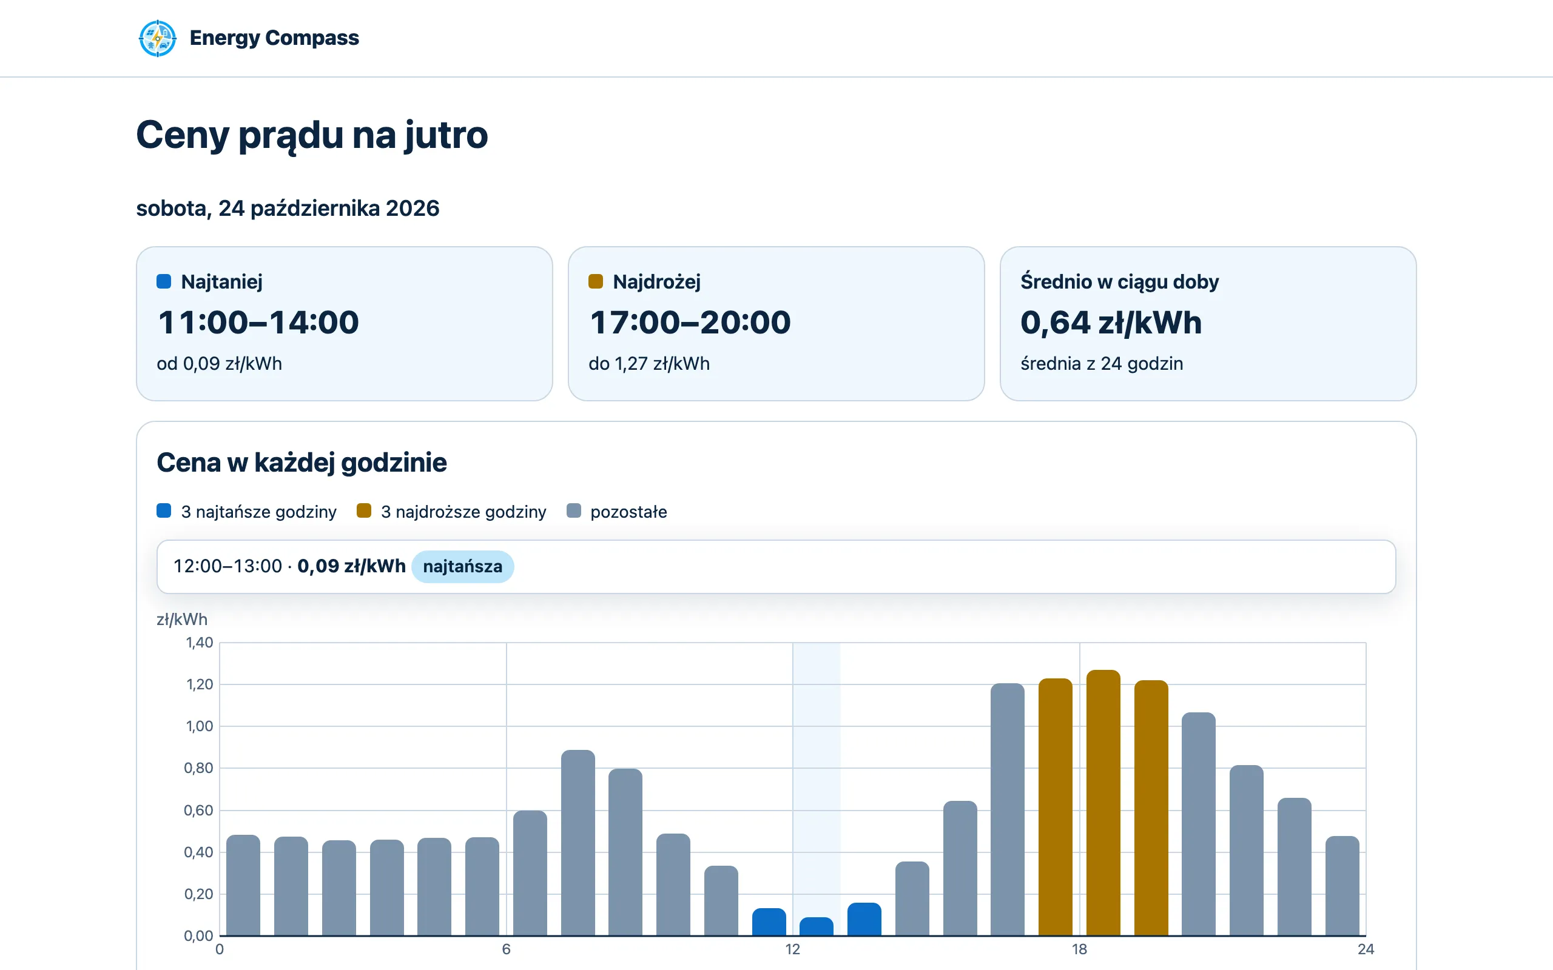Image resolution: width=1553 pixels, height=970 pixels.
Task: Click the 'średnia z 24 godzin' caption
Action: pyautogui.click(x=1102, y=364)
